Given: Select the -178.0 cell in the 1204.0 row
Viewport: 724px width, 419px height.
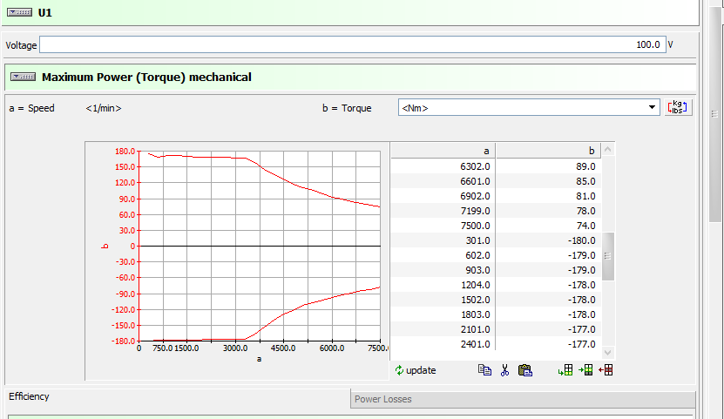Looking at the screenshot, I should click(548, 285).
